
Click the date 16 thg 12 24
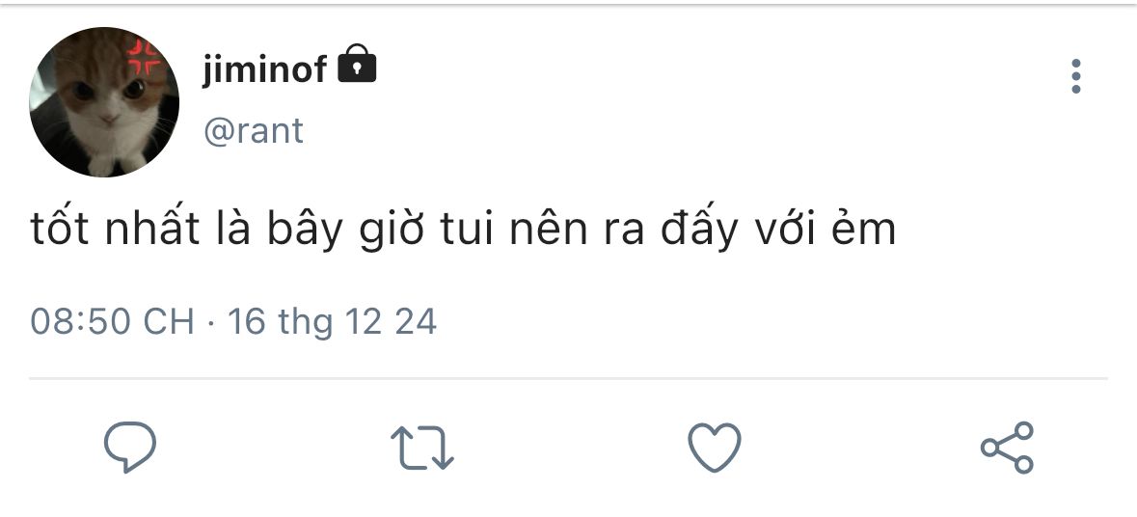pyautogui.click(x=332, y=321)
